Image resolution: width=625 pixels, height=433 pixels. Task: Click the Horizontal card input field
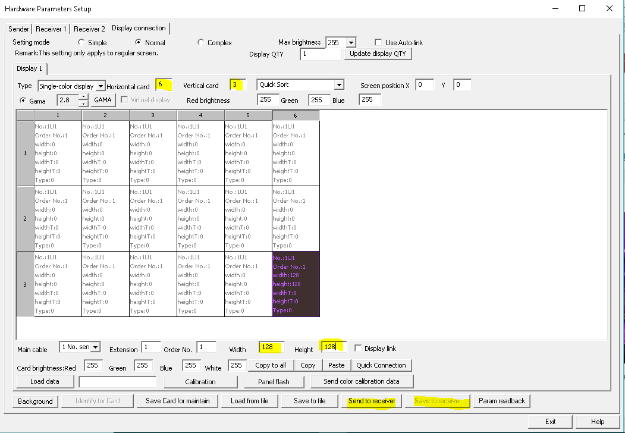[164, 85]
